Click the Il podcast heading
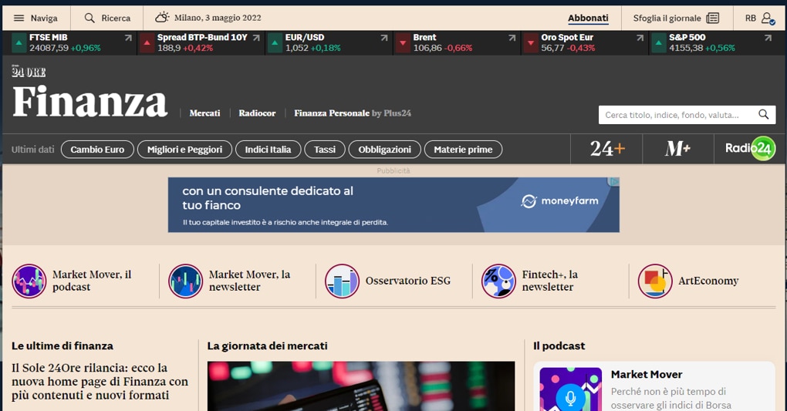The image size is (787, 411). point(559,345)
